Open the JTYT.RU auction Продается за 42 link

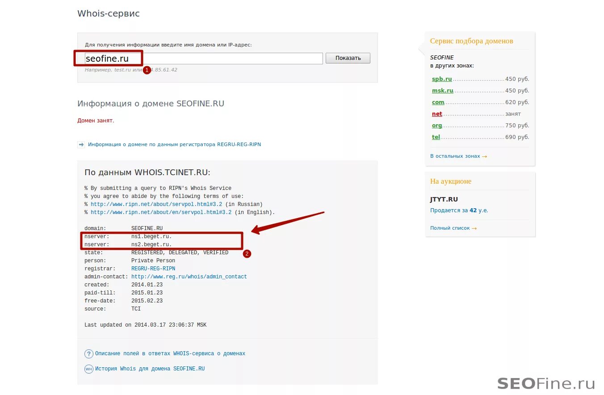(x=458, y=210)
